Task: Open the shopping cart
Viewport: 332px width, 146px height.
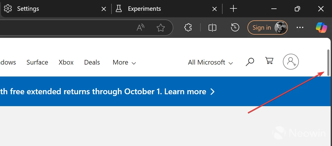Action: tap(269, 60)
